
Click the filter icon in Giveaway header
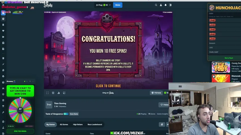tap(30, 82)
